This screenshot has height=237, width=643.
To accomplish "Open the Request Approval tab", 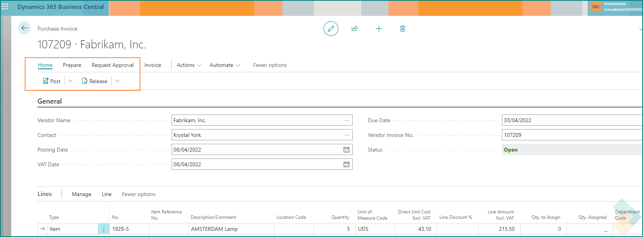I will pyautogui.click(x=113, y=65).
